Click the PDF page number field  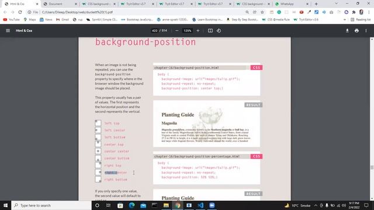154,31
